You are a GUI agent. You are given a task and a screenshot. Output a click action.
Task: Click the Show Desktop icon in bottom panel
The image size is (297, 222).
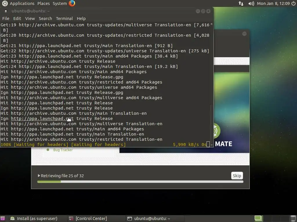3,219
